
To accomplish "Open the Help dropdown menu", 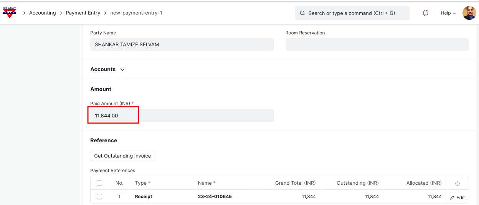I will click(x=448, y=13).
